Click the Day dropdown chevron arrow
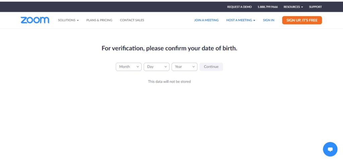 point(165,67)
